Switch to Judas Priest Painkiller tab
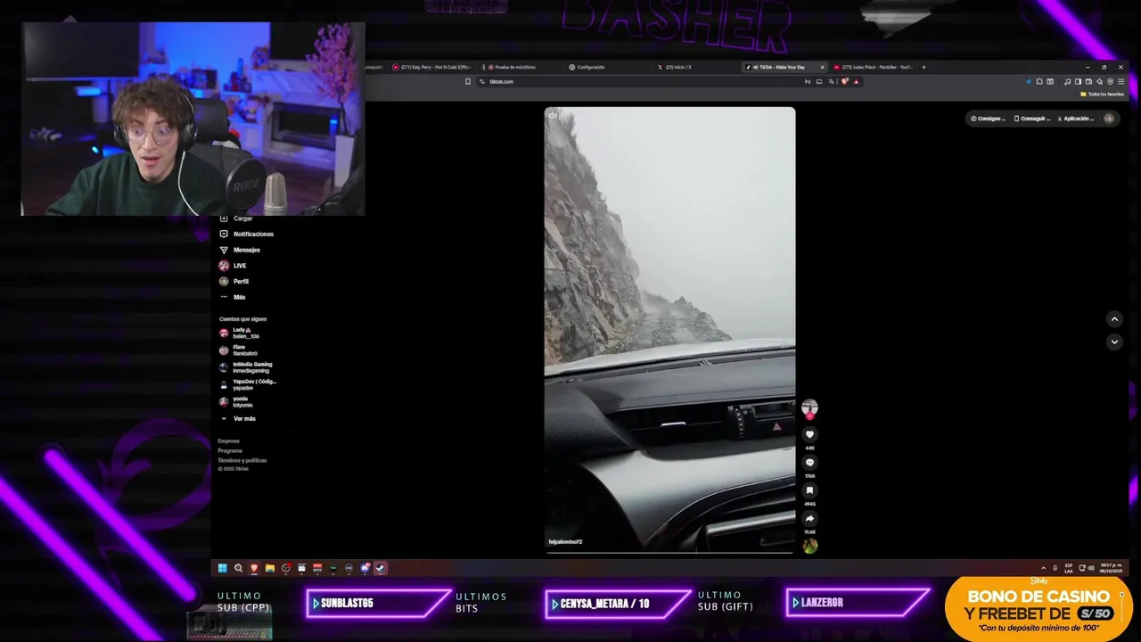Viewport: 1141px width, 642px height. coord(874,67)
